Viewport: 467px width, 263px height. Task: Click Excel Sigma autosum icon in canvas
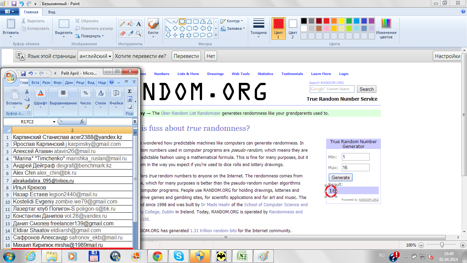pos(130,91)
